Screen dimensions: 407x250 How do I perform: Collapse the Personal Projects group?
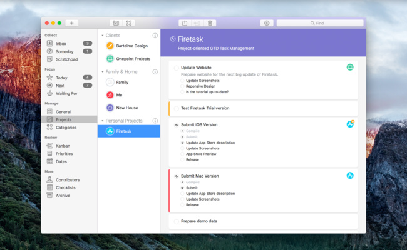(x=103, y=121)
